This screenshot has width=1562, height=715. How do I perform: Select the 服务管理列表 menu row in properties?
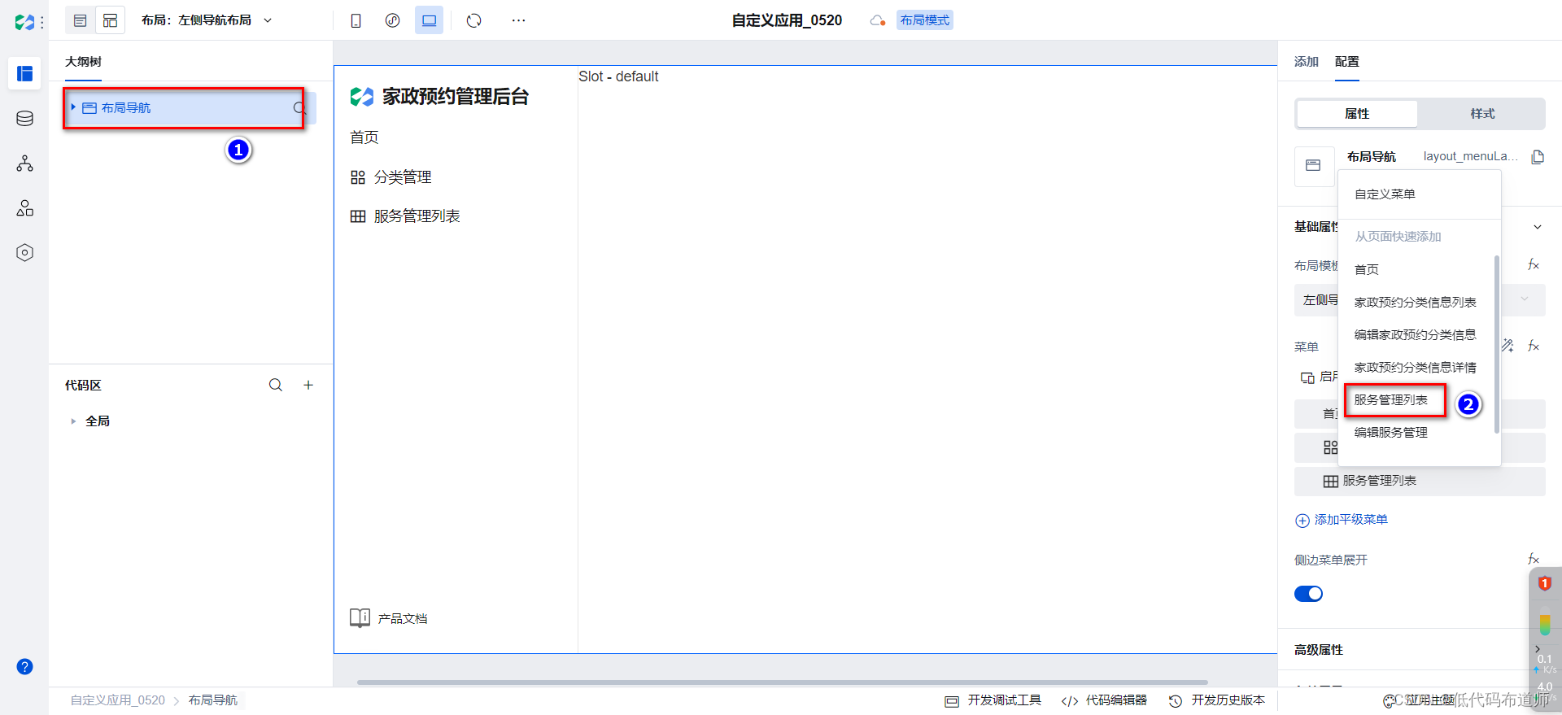tap(1420, 482)
